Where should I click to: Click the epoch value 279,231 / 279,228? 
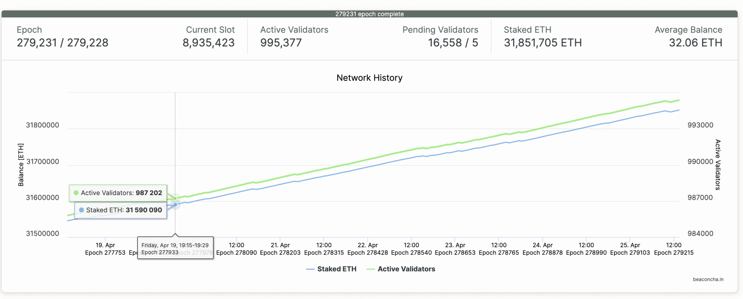click(62, 43)
